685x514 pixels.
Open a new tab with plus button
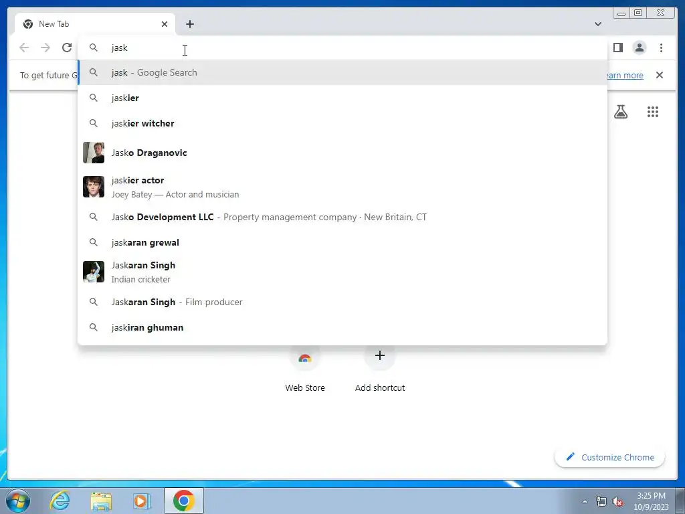(x=189, y=24)
